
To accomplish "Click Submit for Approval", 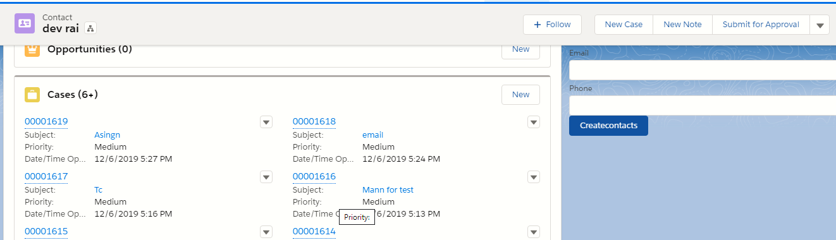I will [761, 25].
